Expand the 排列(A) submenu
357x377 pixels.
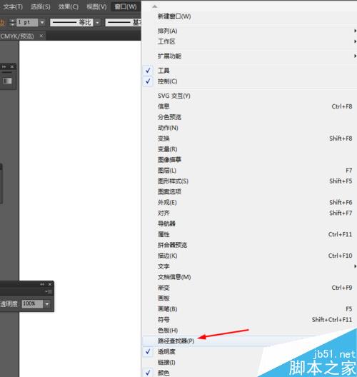pyautogui.click(x=250, y=31)
